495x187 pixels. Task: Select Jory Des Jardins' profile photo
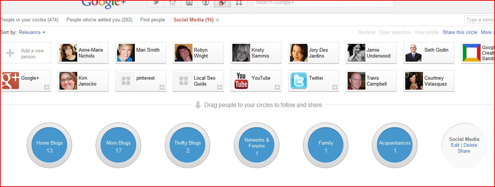pyautogui.click(x=299, y=53)
